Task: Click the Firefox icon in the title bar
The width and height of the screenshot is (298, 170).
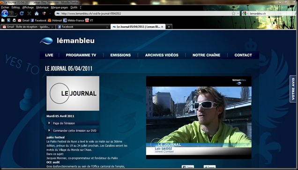Action: pos(2,2)
